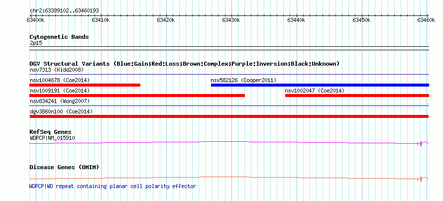Image resolution: width=443 pixels, height=201 pixels.
Task: Click the 63430k ruler tick label
Action: [x=231, y=20]
